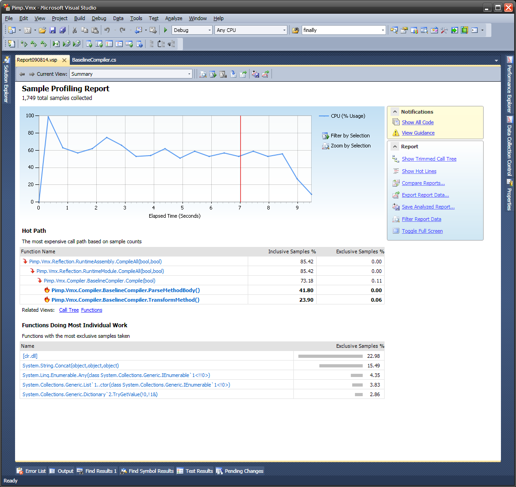Click the Show Hot Lines link
516x487 pixels.
[x=419, y=171]
